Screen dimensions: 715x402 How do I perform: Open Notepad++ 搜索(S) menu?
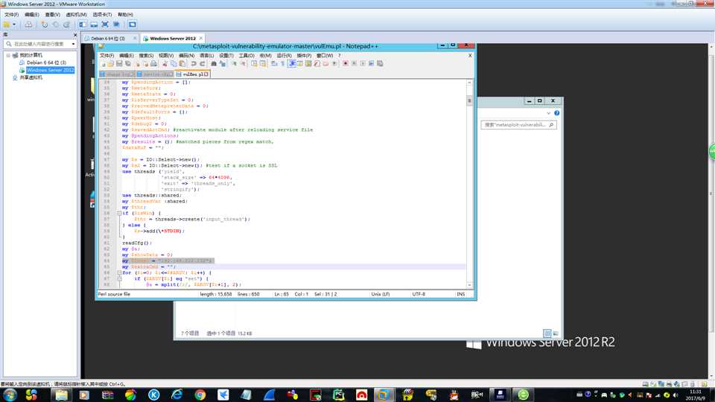pyautogui.click(x=146, y=56)
